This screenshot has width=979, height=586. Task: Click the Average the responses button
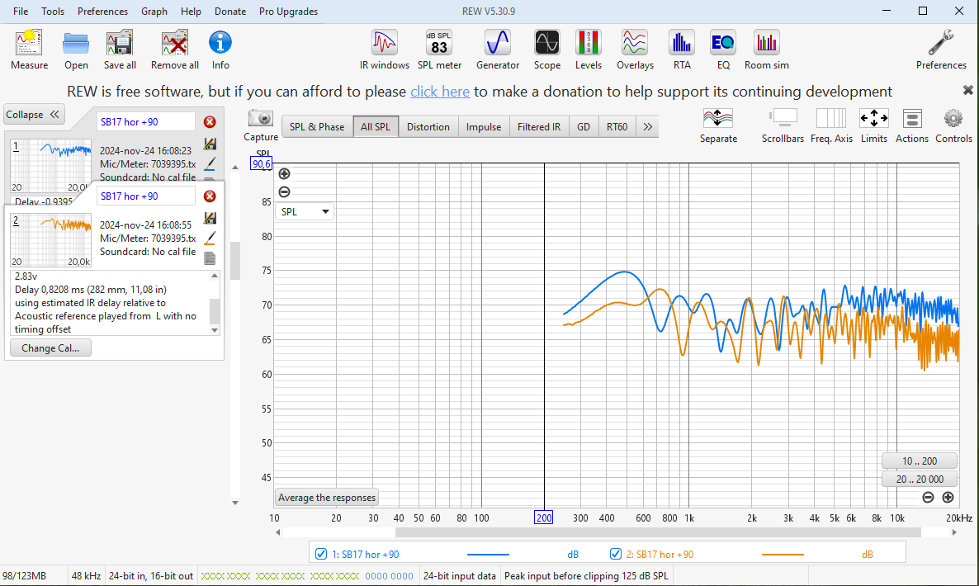[327, 498]
